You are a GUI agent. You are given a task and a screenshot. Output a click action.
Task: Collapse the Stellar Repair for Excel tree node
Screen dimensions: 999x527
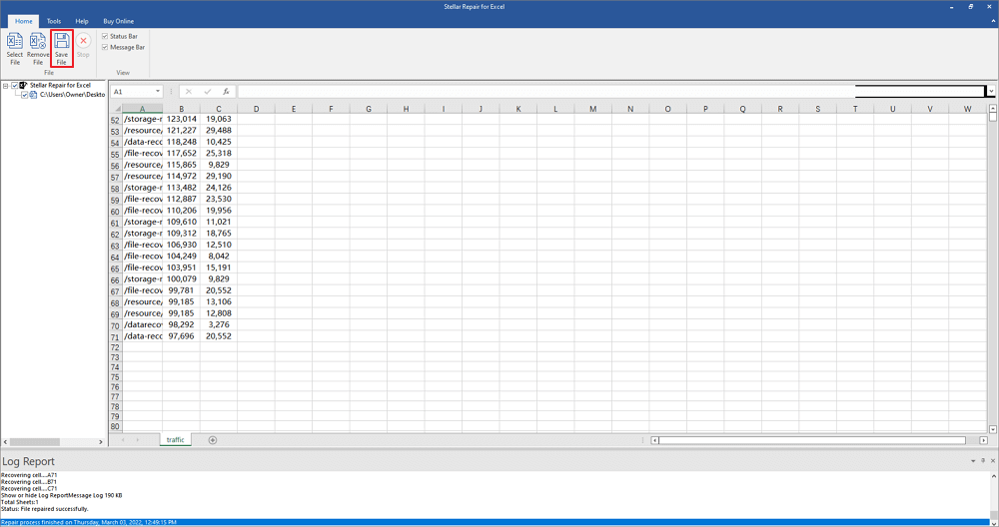click(x=6, y=86)
